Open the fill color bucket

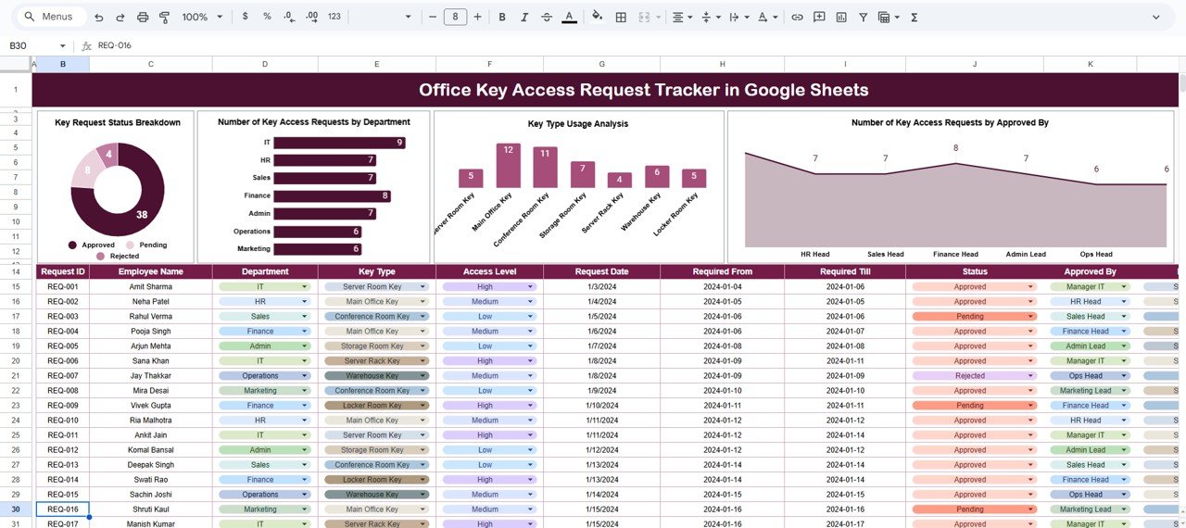(597, 17)
